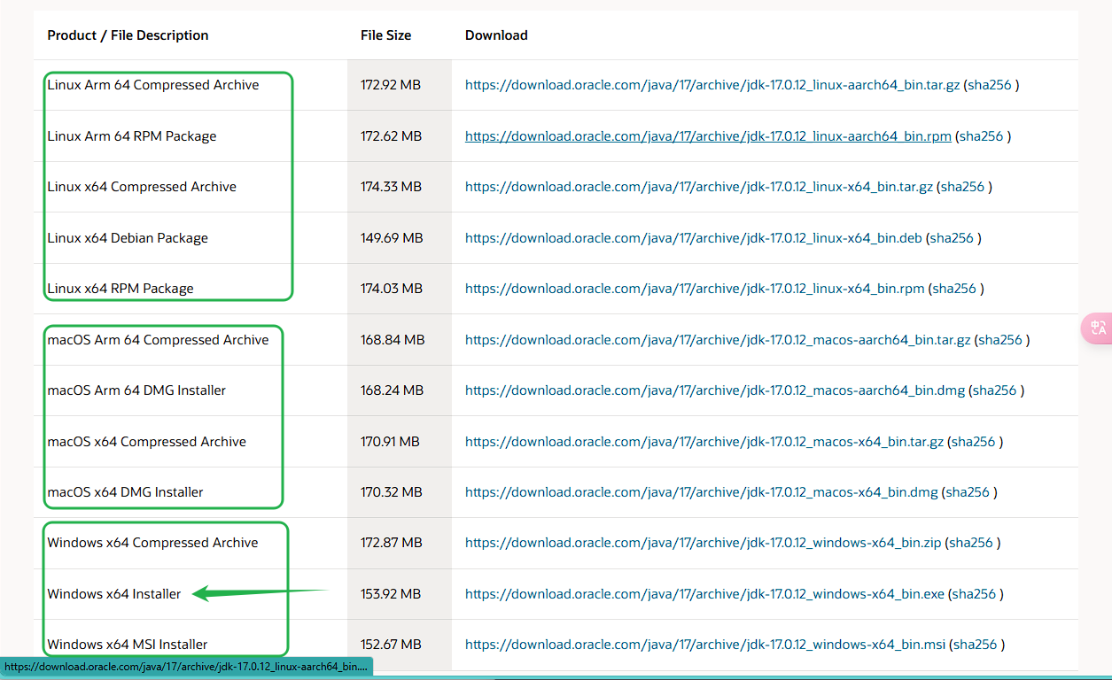Download the macOS aarch64 tar.gz archive
This screenshot has width=1112, height=680.
(x=718, y=340)
